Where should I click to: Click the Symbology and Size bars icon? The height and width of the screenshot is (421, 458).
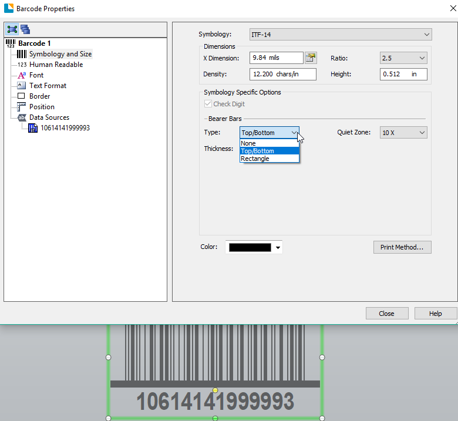point(22,54)
